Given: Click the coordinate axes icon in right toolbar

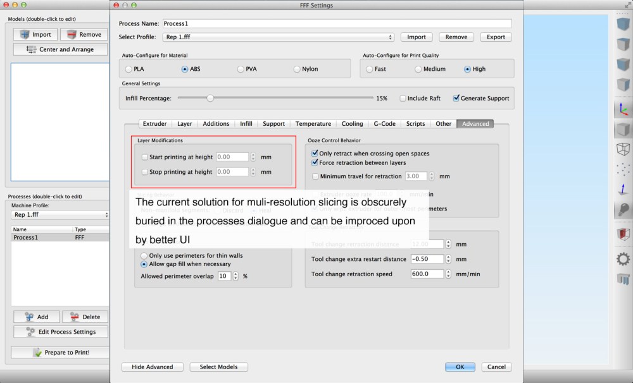Looking at the screenshot, I should tap(623, 109).
